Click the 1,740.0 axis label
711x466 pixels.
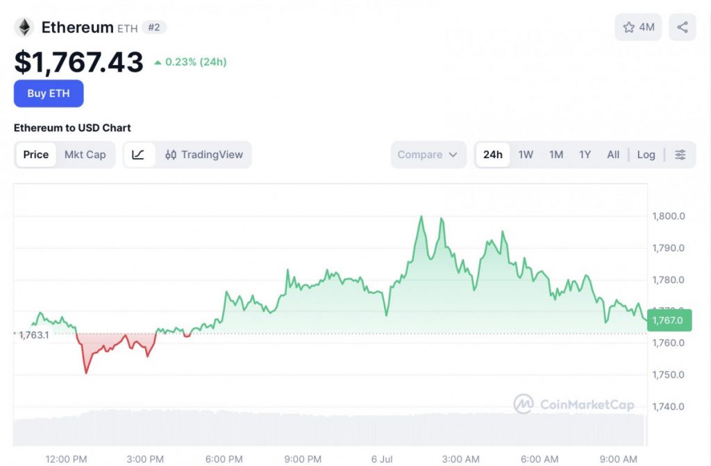pos(668,406)
